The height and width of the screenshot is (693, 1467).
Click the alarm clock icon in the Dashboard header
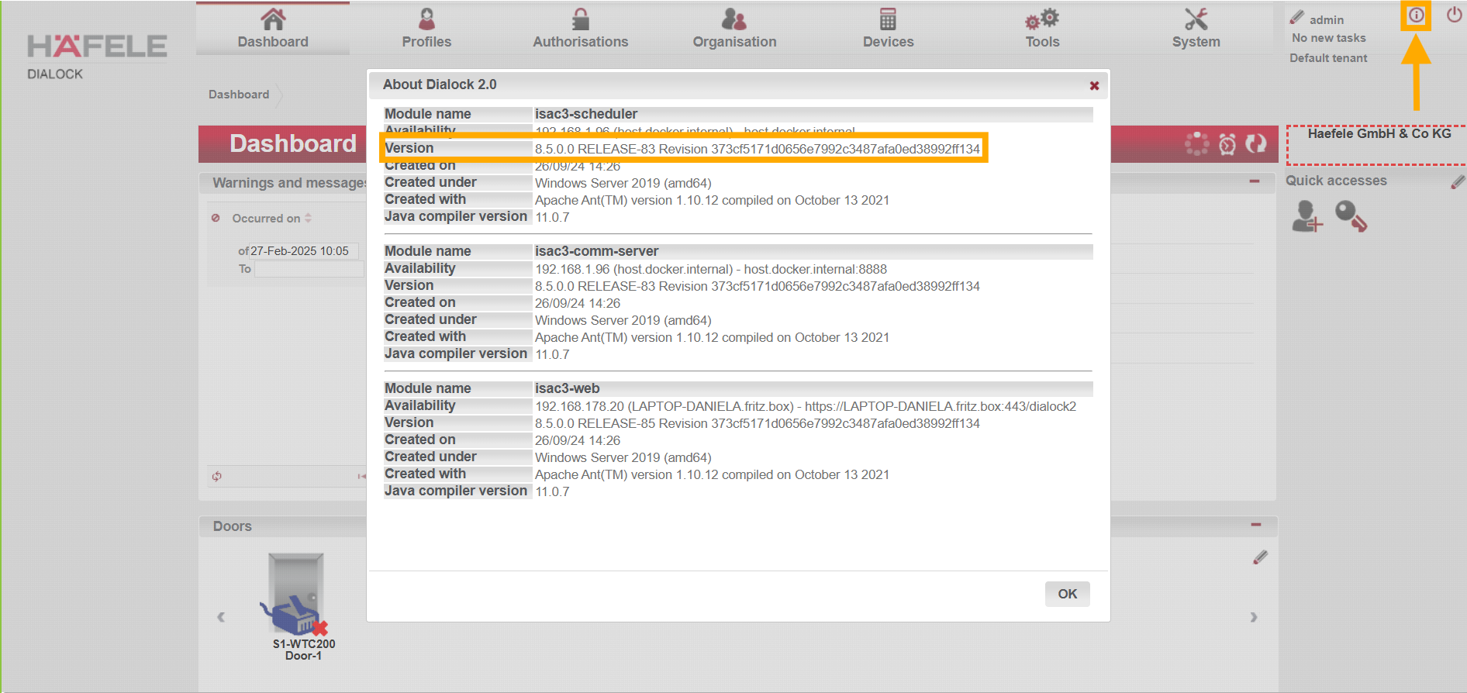point(1227,144)
